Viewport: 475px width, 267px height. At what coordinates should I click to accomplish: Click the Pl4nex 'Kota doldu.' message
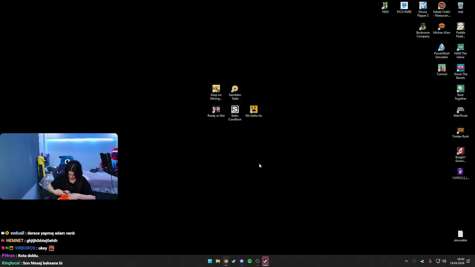click(20, 256)
